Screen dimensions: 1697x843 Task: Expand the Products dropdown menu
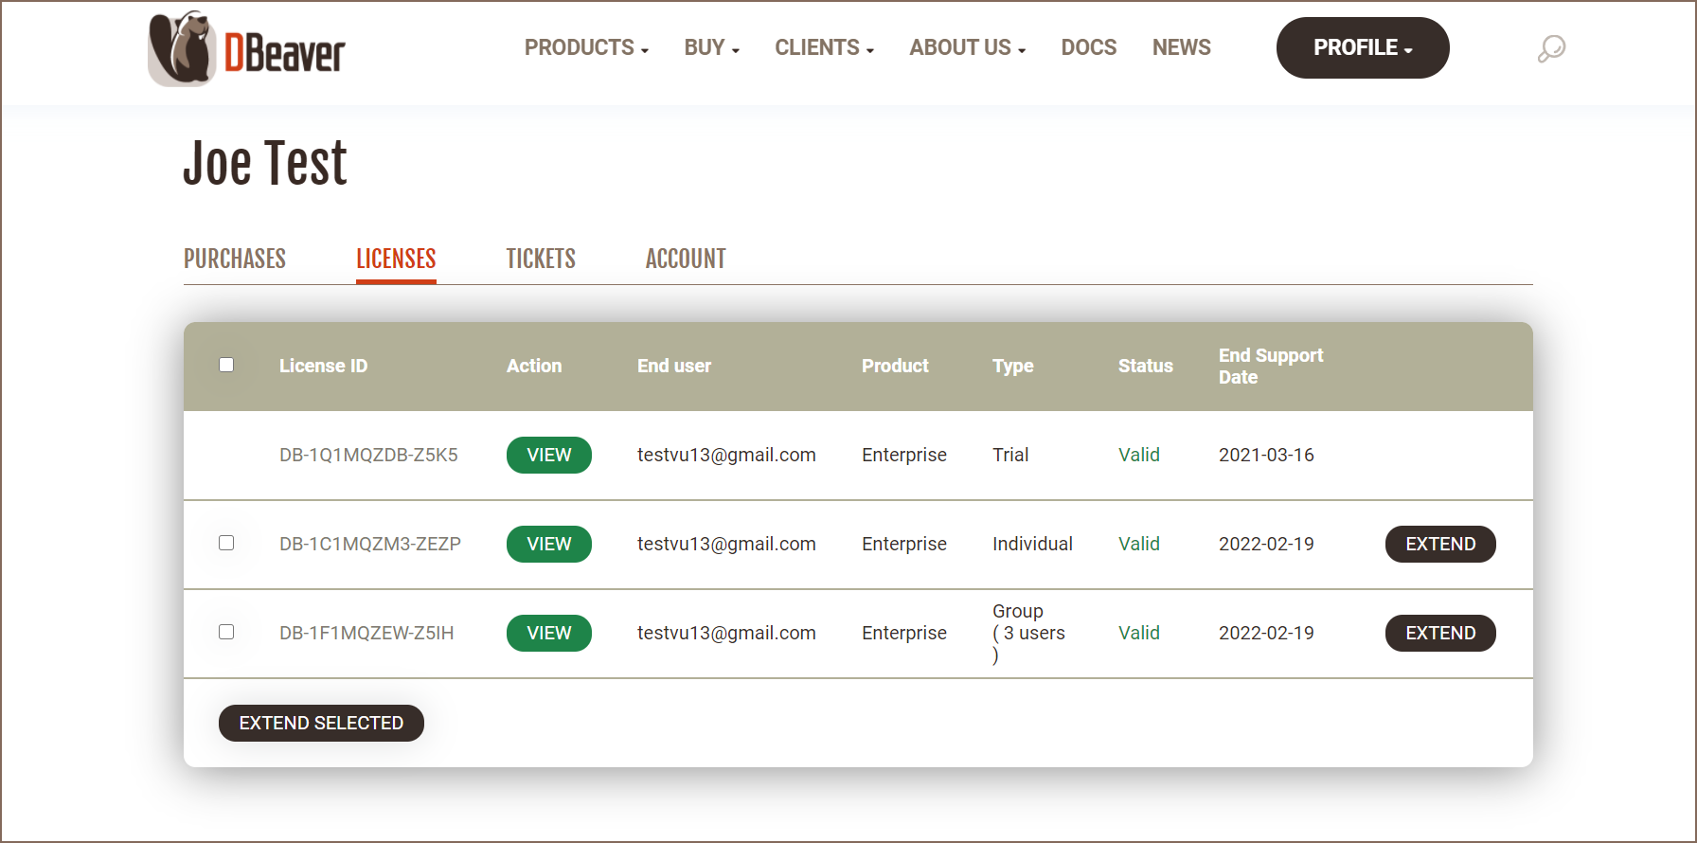[586, 47]
